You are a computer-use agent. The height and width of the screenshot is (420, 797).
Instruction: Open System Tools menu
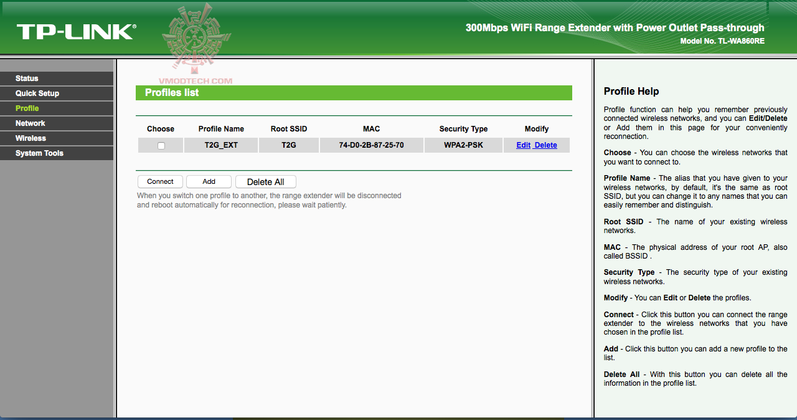[x=57, y=153]
